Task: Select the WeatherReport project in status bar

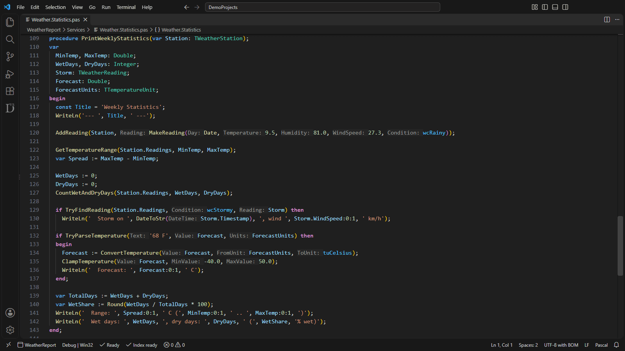Action: [37, 345]
